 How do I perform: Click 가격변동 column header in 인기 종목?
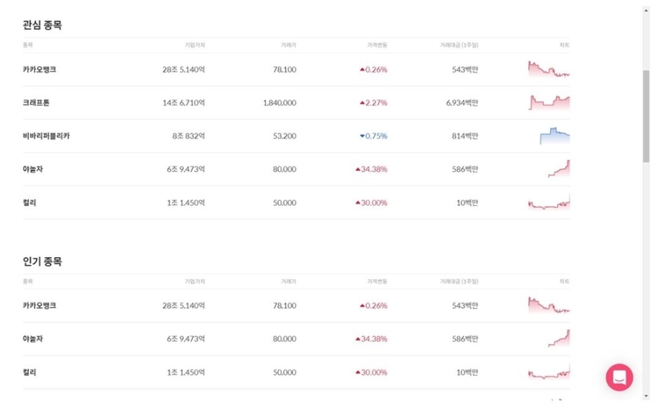[x=377, y=281]
